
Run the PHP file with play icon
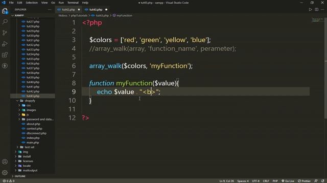click(310, 10)
